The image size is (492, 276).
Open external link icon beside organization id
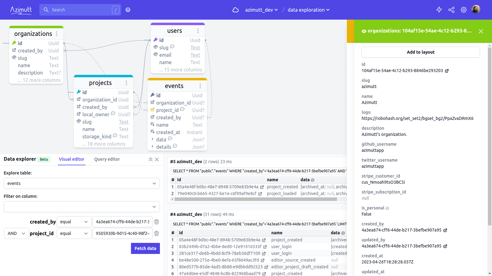click(447, 71)
